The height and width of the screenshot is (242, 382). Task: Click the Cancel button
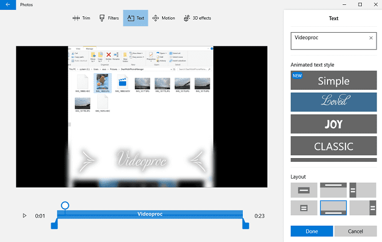point(355,231)
